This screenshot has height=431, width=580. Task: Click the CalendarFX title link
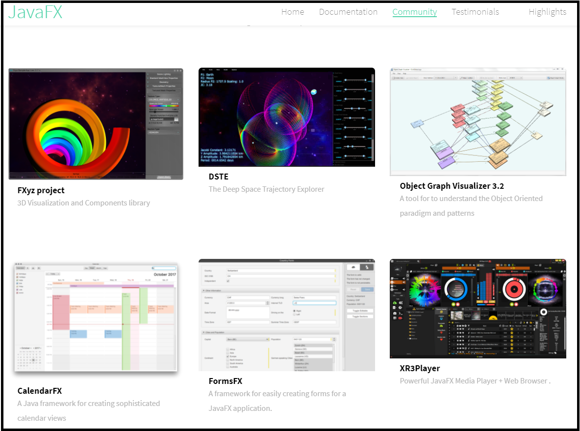(40, 391)
